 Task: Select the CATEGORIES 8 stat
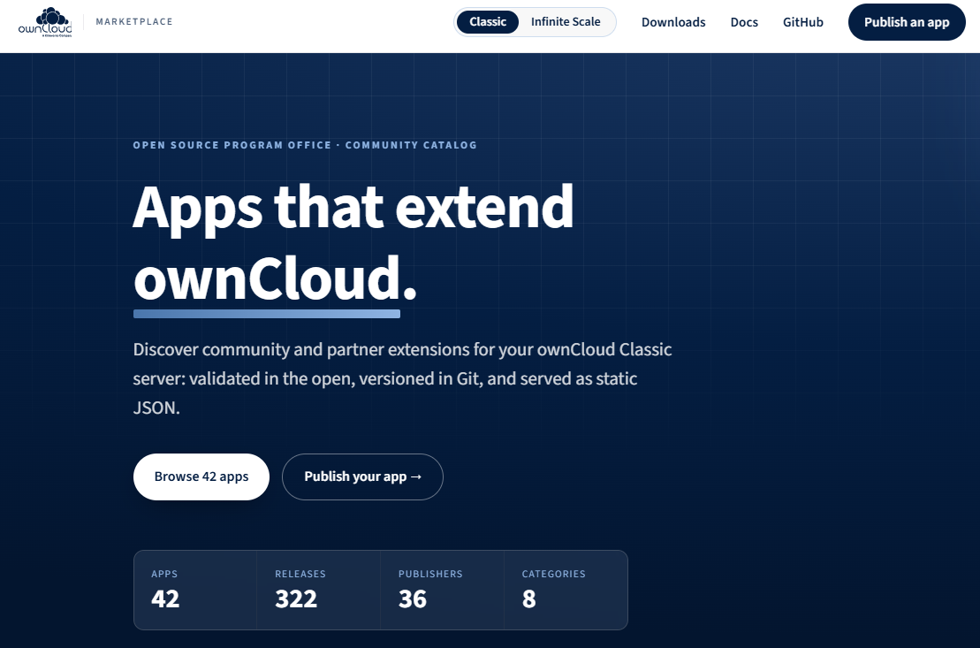click(x=566, y=590)
